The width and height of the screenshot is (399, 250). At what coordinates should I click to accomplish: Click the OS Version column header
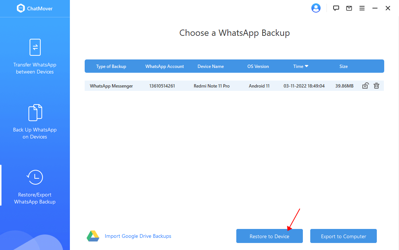tap(258, 66)
